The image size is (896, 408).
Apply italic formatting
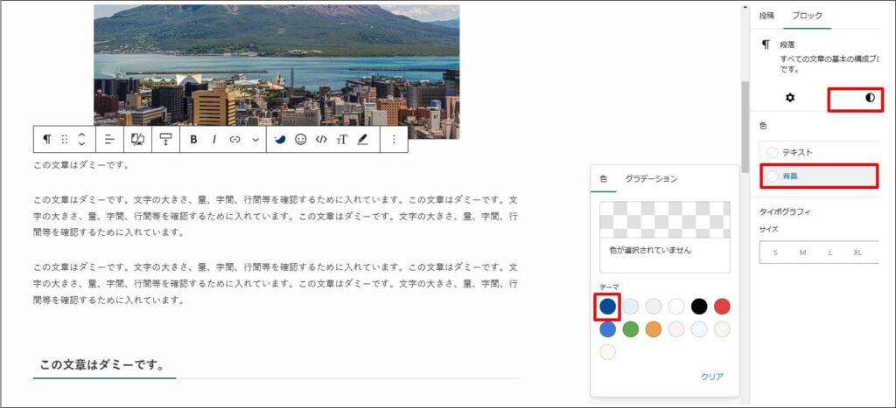coord(213,139)
